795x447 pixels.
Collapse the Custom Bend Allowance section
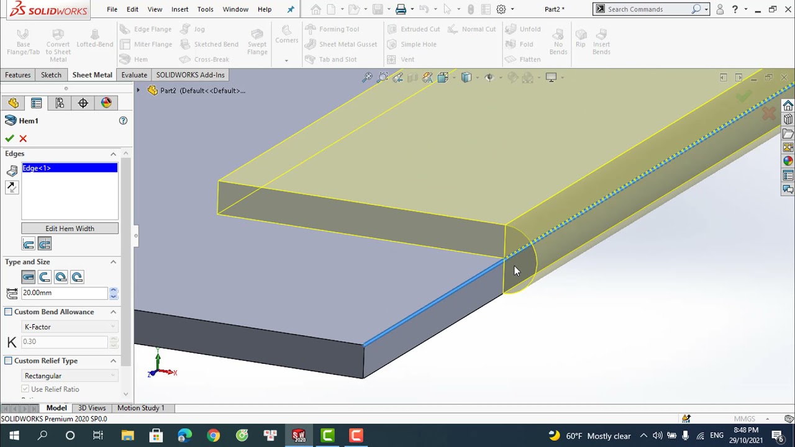113,312
